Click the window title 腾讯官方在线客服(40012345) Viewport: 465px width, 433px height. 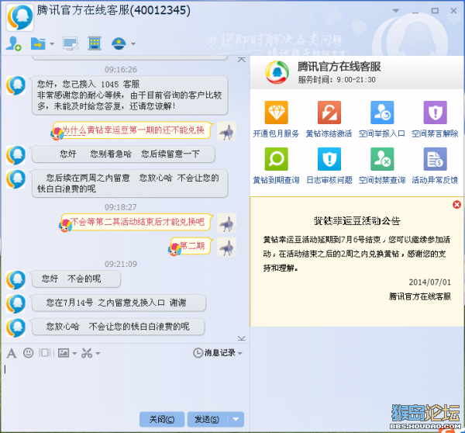114,10
